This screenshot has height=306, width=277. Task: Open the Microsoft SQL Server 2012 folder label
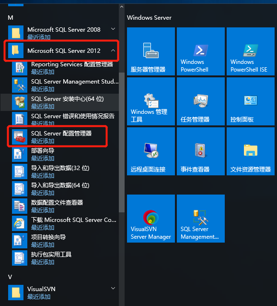64,51
